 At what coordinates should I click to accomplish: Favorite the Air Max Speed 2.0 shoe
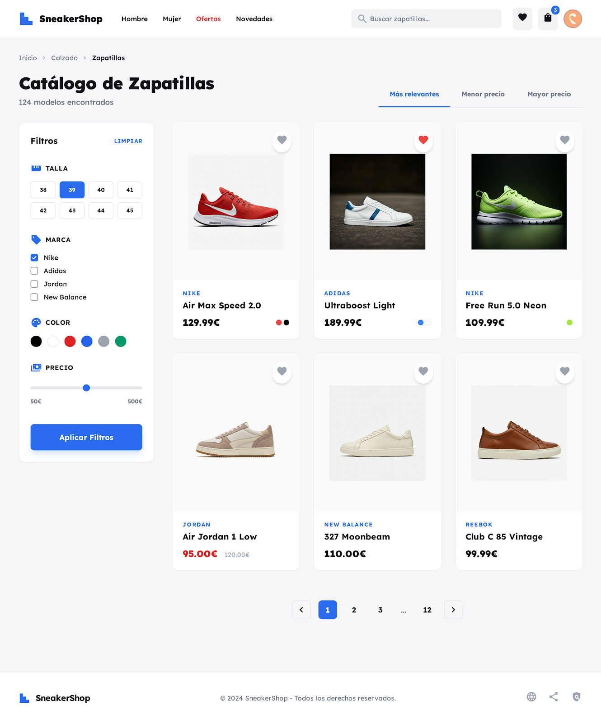coord(282,140)
